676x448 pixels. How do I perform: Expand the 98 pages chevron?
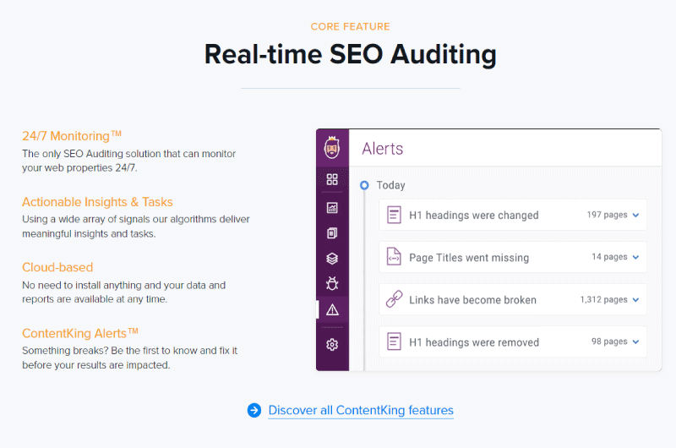pos(636,342)
